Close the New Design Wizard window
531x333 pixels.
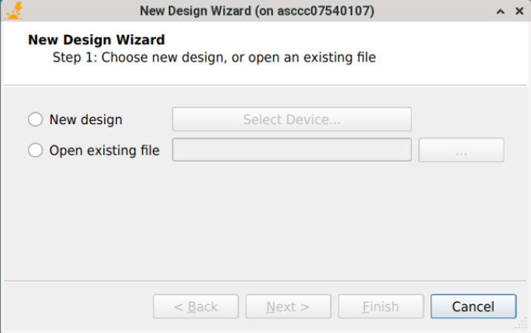pyautogui.click(x=518, y=12)
